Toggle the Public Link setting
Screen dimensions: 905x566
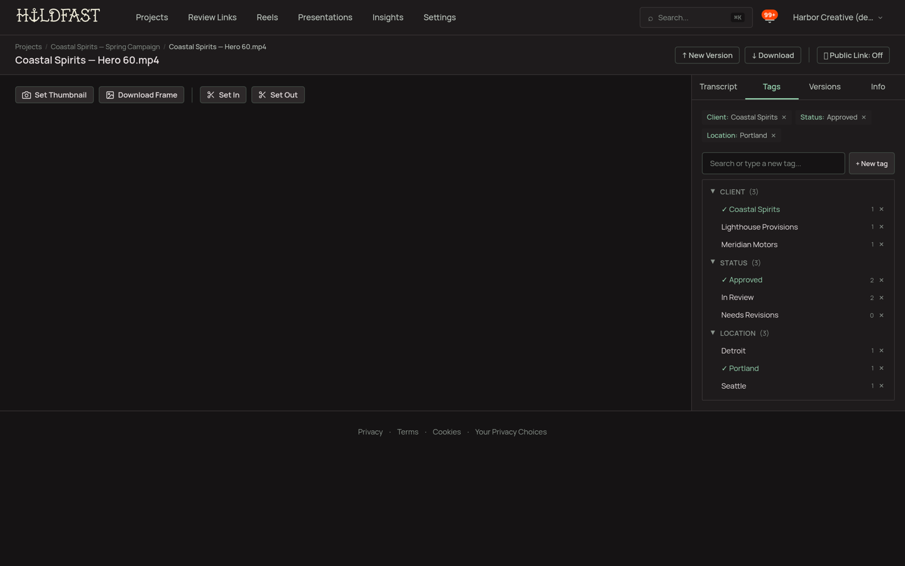[x=853, y=55]
